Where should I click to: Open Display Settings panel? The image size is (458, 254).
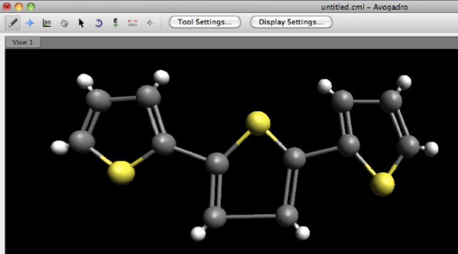(291, 22)
